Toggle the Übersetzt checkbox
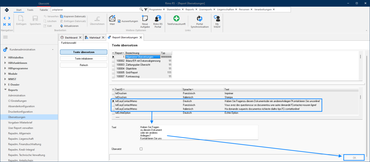The width and height of the screenshot is (370, 162). point(141,149)
